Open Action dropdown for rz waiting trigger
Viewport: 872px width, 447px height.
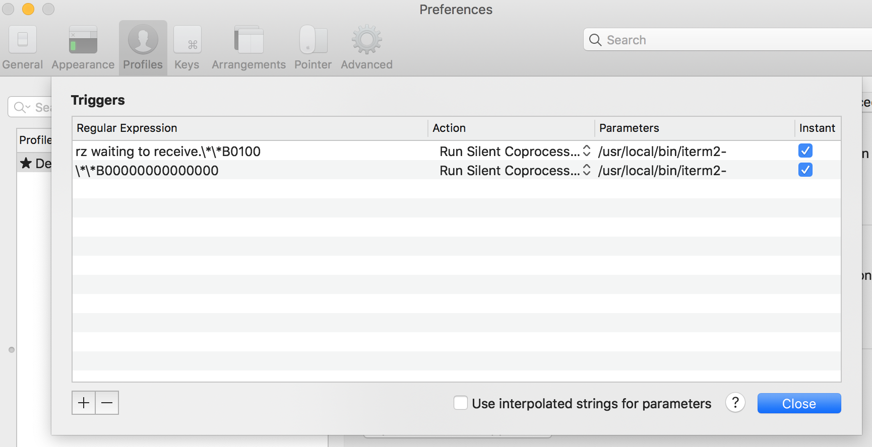515,152
